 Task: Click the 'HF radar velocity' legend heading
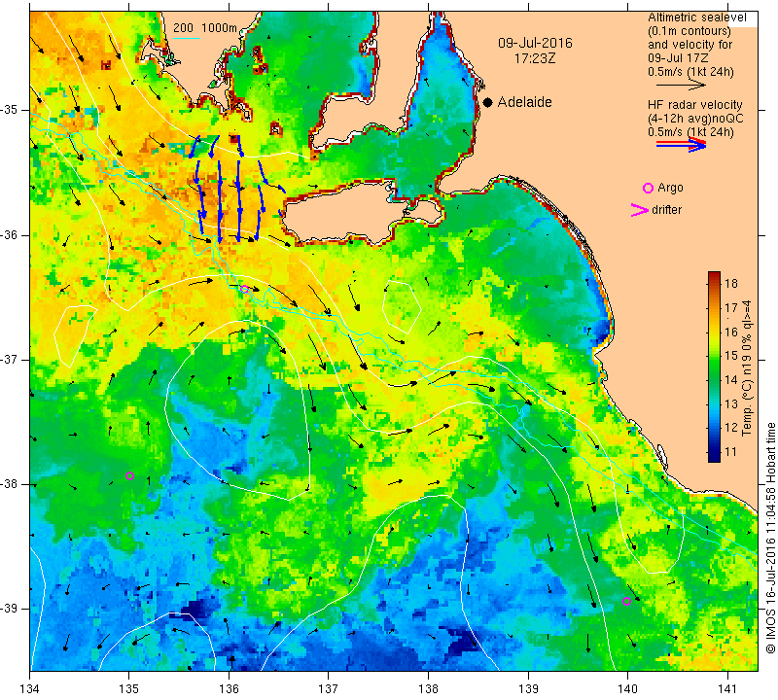(694, 105)
